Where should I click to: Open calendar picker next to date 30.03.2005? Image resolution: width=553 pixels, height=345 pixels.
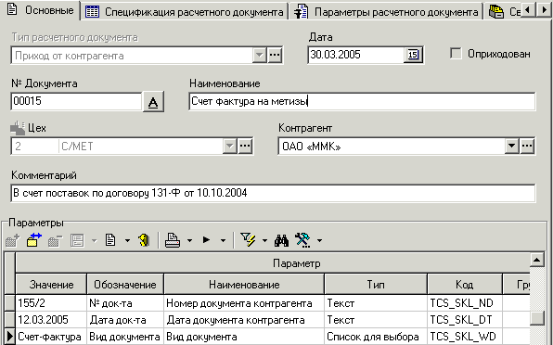pos(413,55)
